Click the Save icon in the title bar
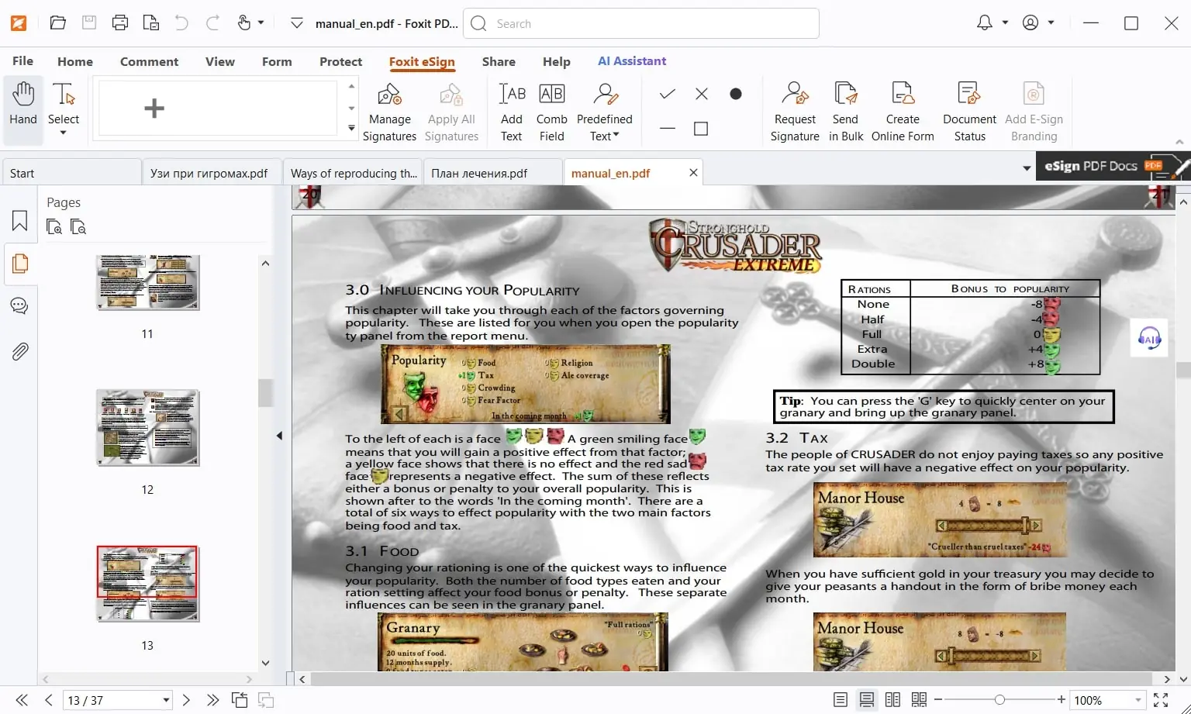The height and width of the screenshot is (714, 1191). (89, 23)
